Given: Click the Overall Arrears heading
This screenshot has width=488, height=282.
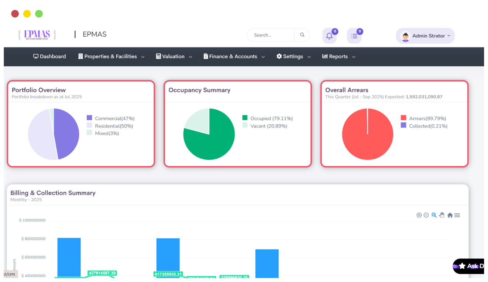Looking at the screenshot, I should pyautogui.click(x=347, y=90).
